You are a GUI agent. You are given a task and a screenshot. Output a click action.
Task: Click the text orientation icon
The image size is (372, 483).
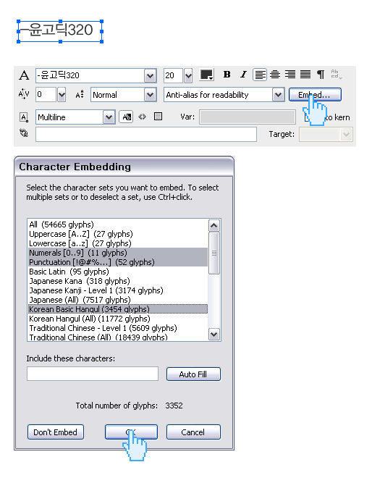[336, 75]
